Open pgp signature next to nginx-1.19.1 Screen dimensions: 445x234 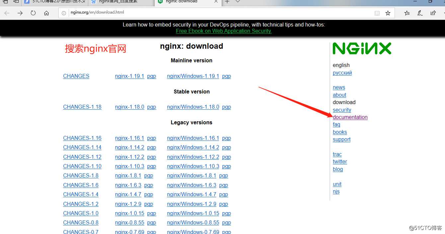click(152, 76)
